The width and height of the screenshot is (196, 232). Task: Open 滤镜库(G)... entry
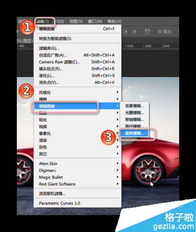pyautogui.click(x=77, y=48)
